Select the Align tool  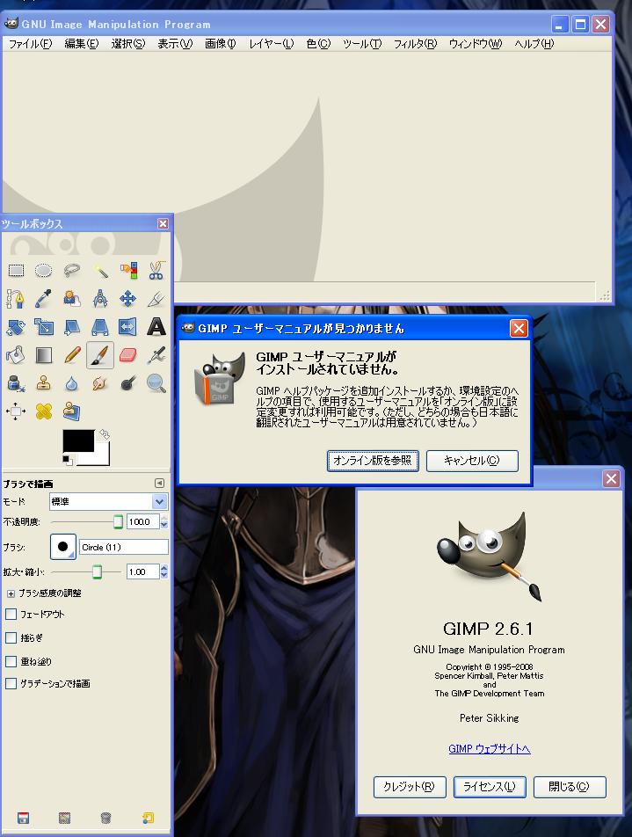pos(16,411)
